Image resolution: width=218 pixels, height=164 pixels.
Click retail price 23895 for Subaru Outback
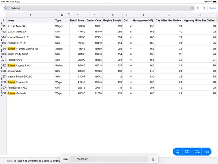77,93
